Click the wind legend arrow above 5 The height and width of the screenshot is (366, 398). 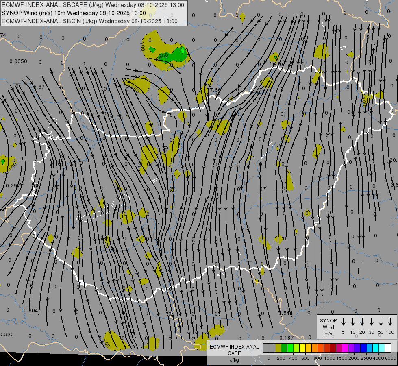click(343, 322)
